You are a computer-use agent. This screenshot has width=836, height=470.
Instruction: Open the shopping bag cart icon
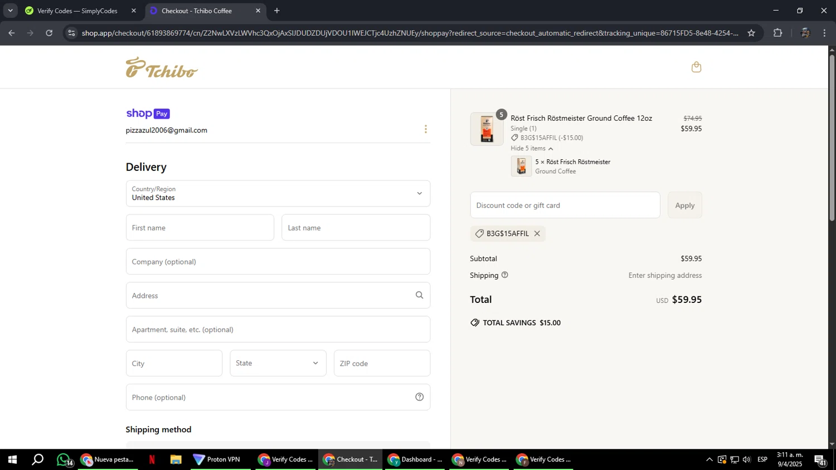[696, 67]
